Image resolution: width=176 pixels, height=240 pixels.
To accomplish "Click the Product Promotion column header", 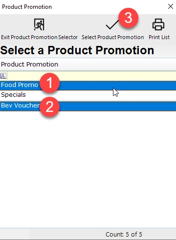I will [88, 65].
